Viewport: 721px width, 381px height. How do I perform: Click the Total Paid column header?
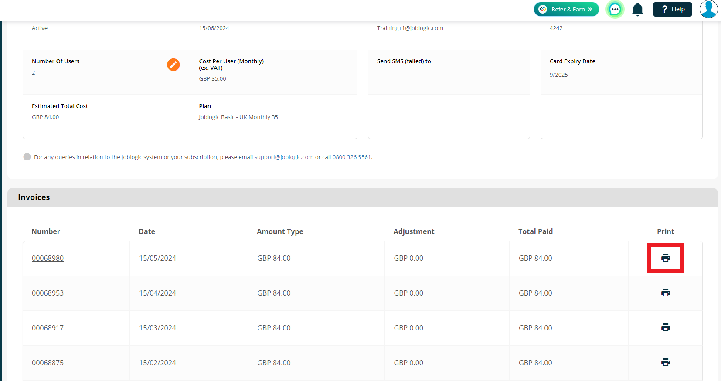pos(535,231)
